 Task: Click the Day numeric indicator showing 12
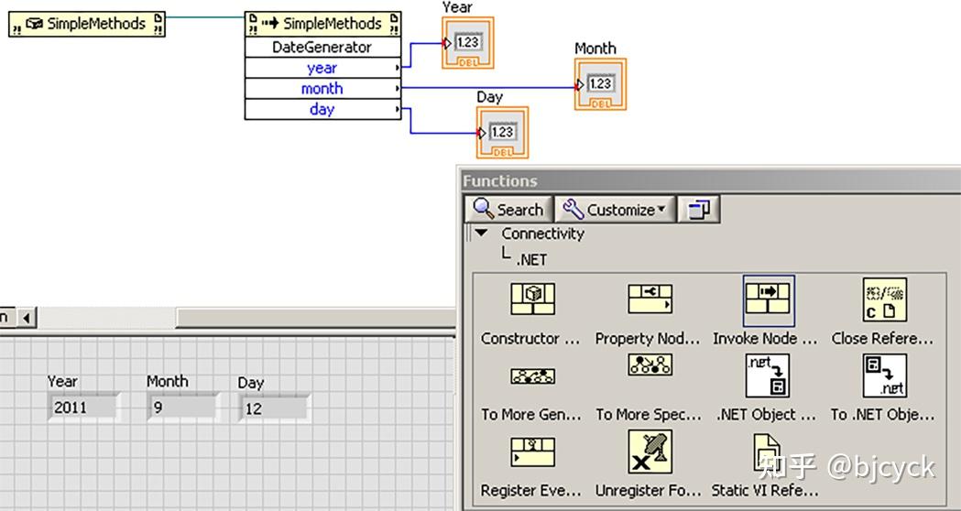273,408
